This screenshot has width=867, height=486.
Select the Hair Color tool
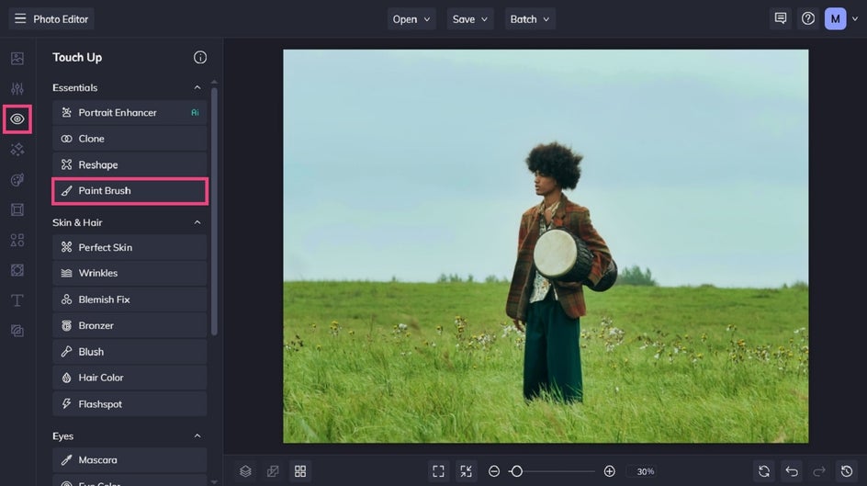coord(129,378)
